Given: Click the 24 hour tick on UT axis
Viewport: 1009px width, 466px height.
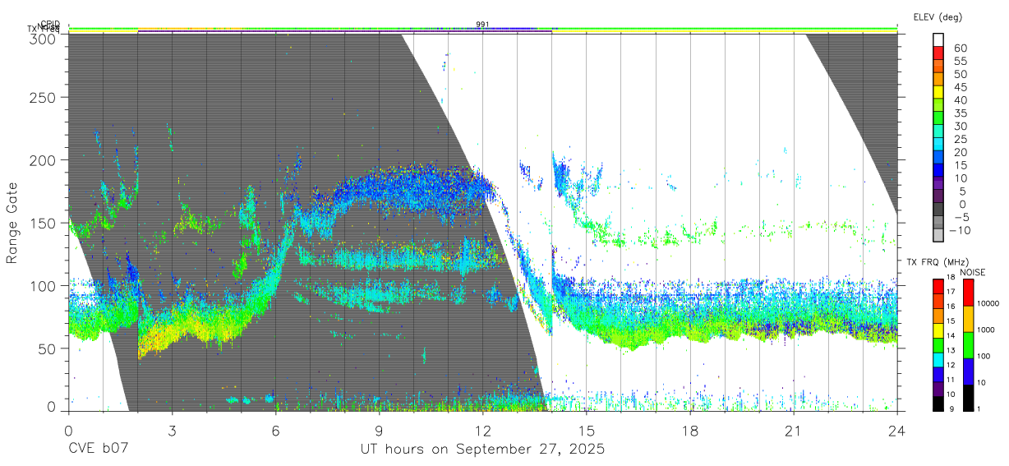Looking at the screenshot, I should 897,431.
